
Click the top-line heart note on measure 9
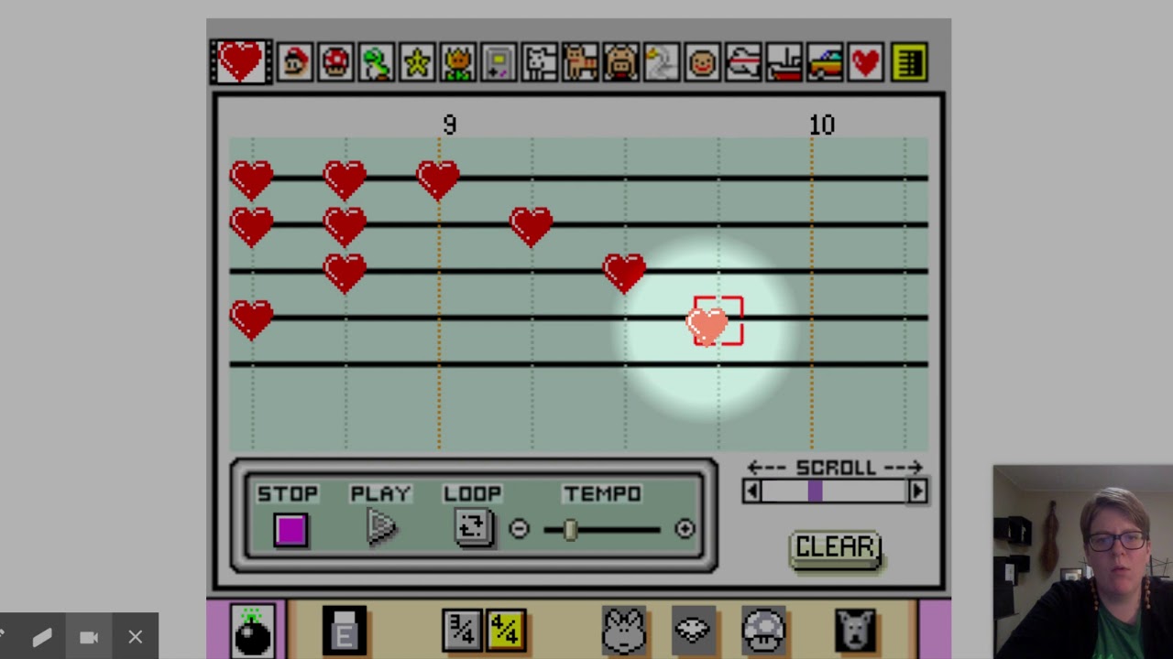[x=438, y=179]
